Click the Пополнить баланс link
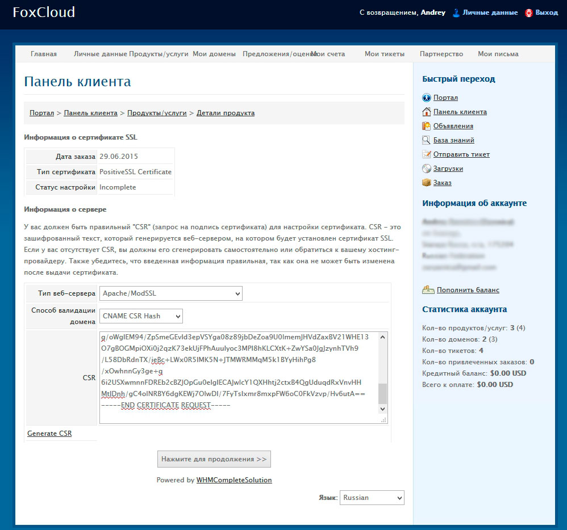This screenshot has height=530, width=567. [468, 290]
